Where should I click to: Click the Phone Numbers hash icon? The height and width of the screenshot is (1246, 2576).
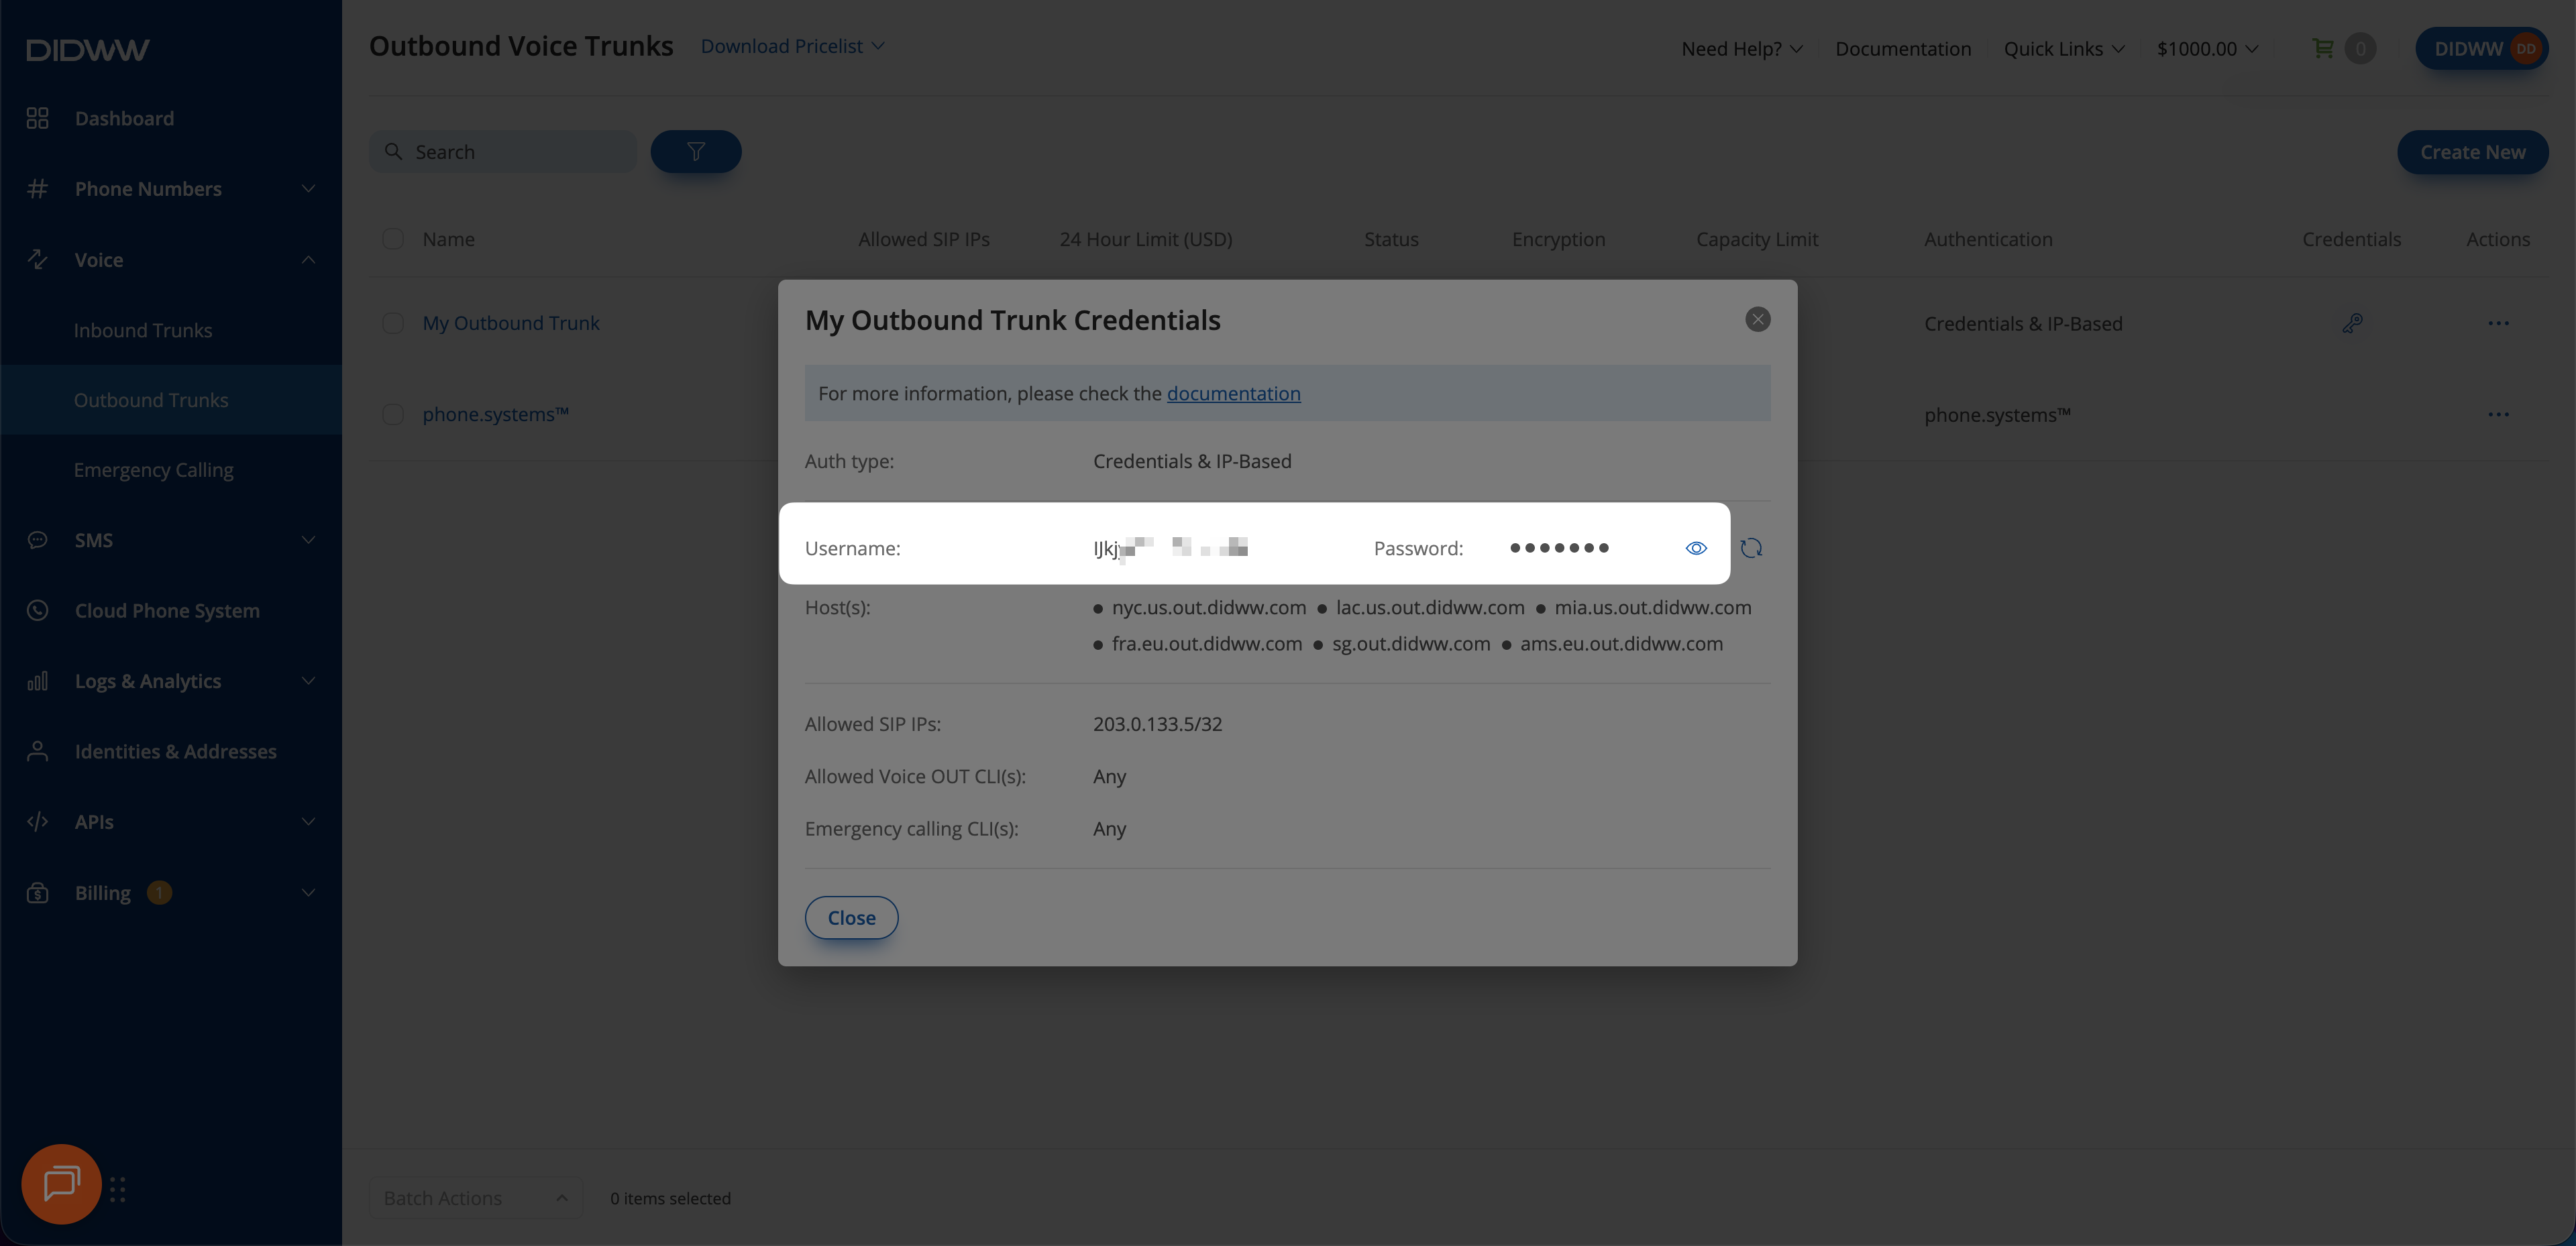point(38,188)
